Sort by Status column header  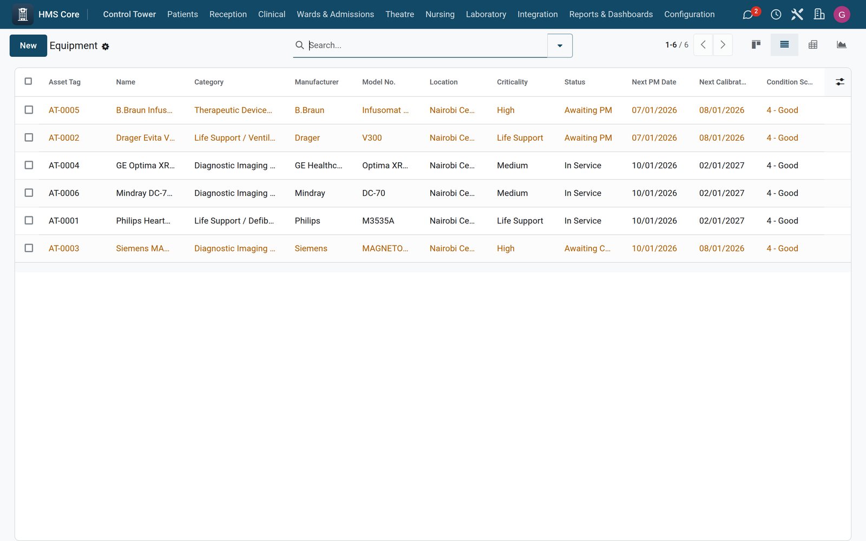[575, 82]
